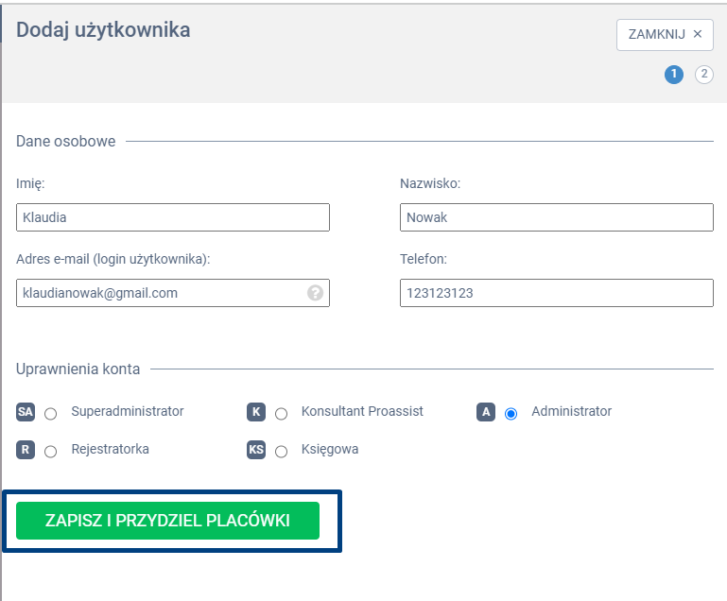Select the Superadministrator radio button
727x601 pixels.
(51, 413)
